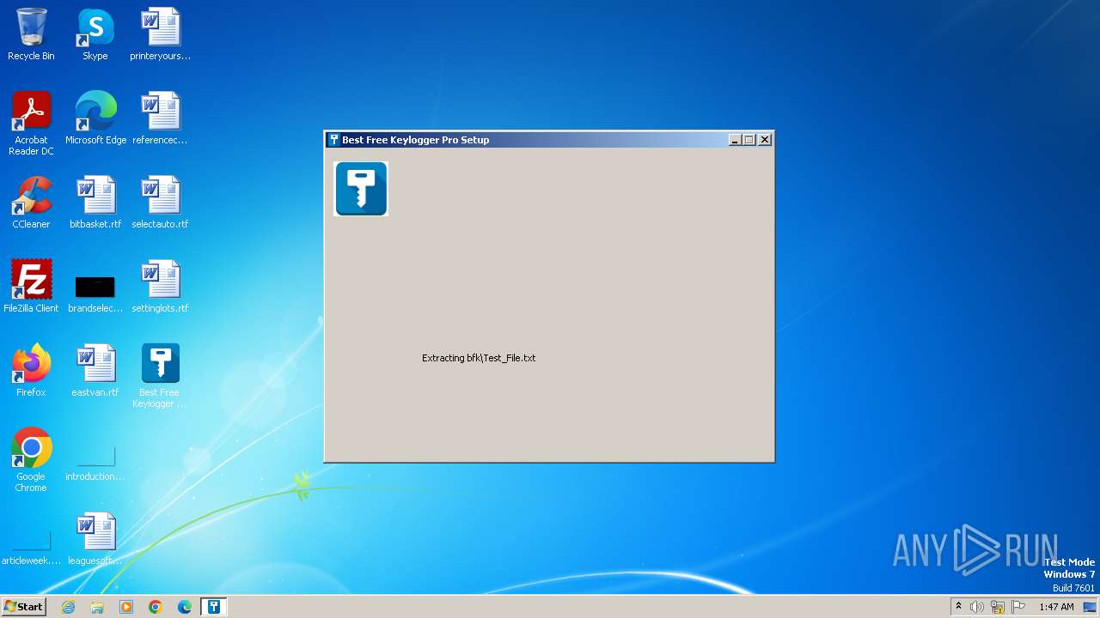Screen dimensions: 1100x618
Task: Click the 'Best Free Keylogger Pro Setup' title text
Action: [x=416, y=140]
